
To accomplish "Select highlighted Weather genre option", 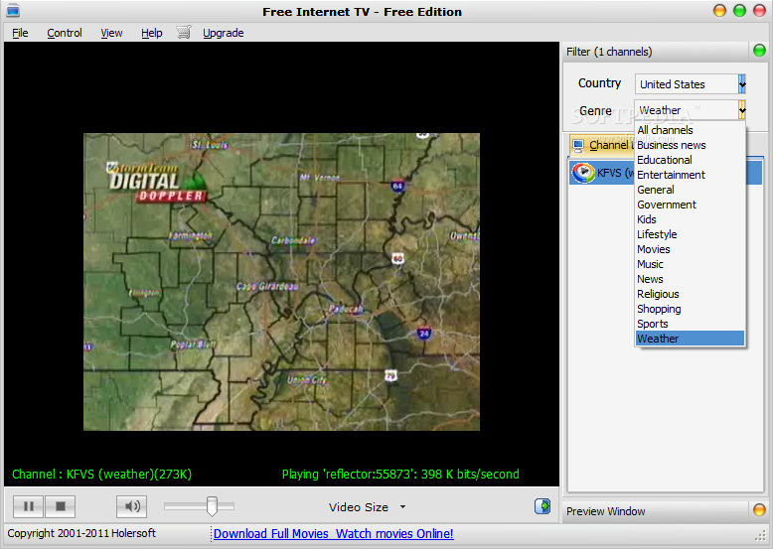I will (691, 339).
